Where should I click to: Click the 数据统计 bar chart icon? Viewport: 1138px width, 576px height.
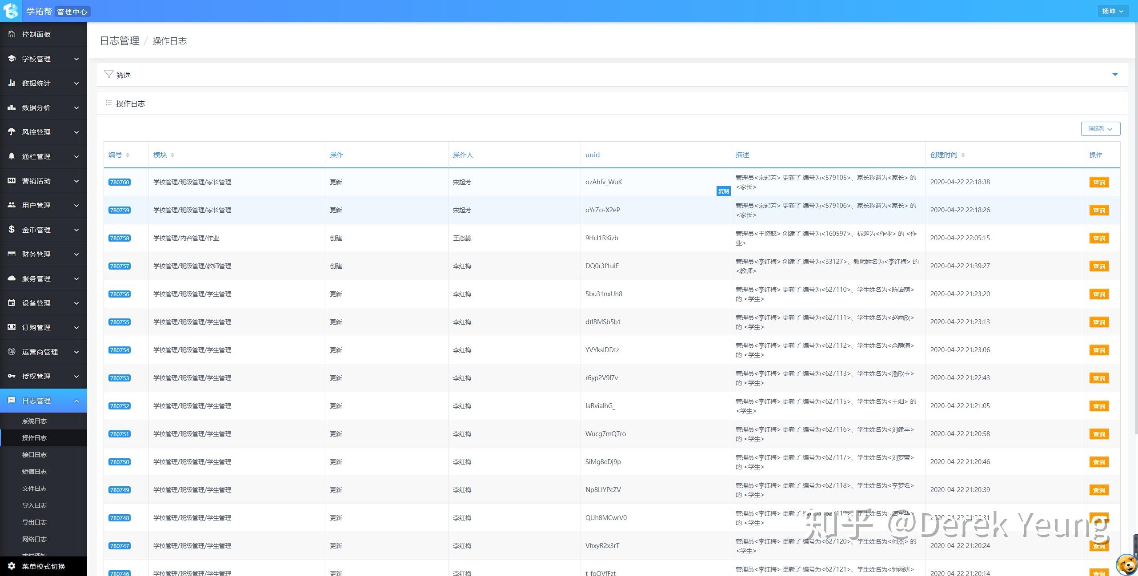12,83
